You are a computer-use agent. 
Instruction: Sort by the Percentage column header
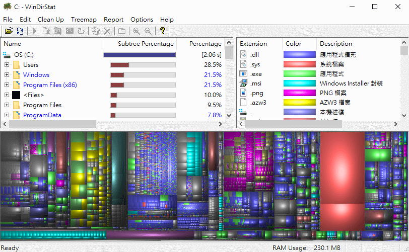coord(200,44)
